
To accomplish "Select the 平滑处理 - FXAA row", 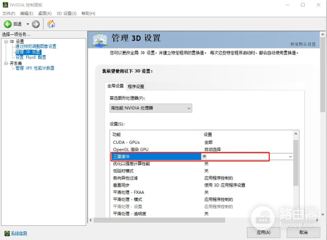I will (201, 192).
